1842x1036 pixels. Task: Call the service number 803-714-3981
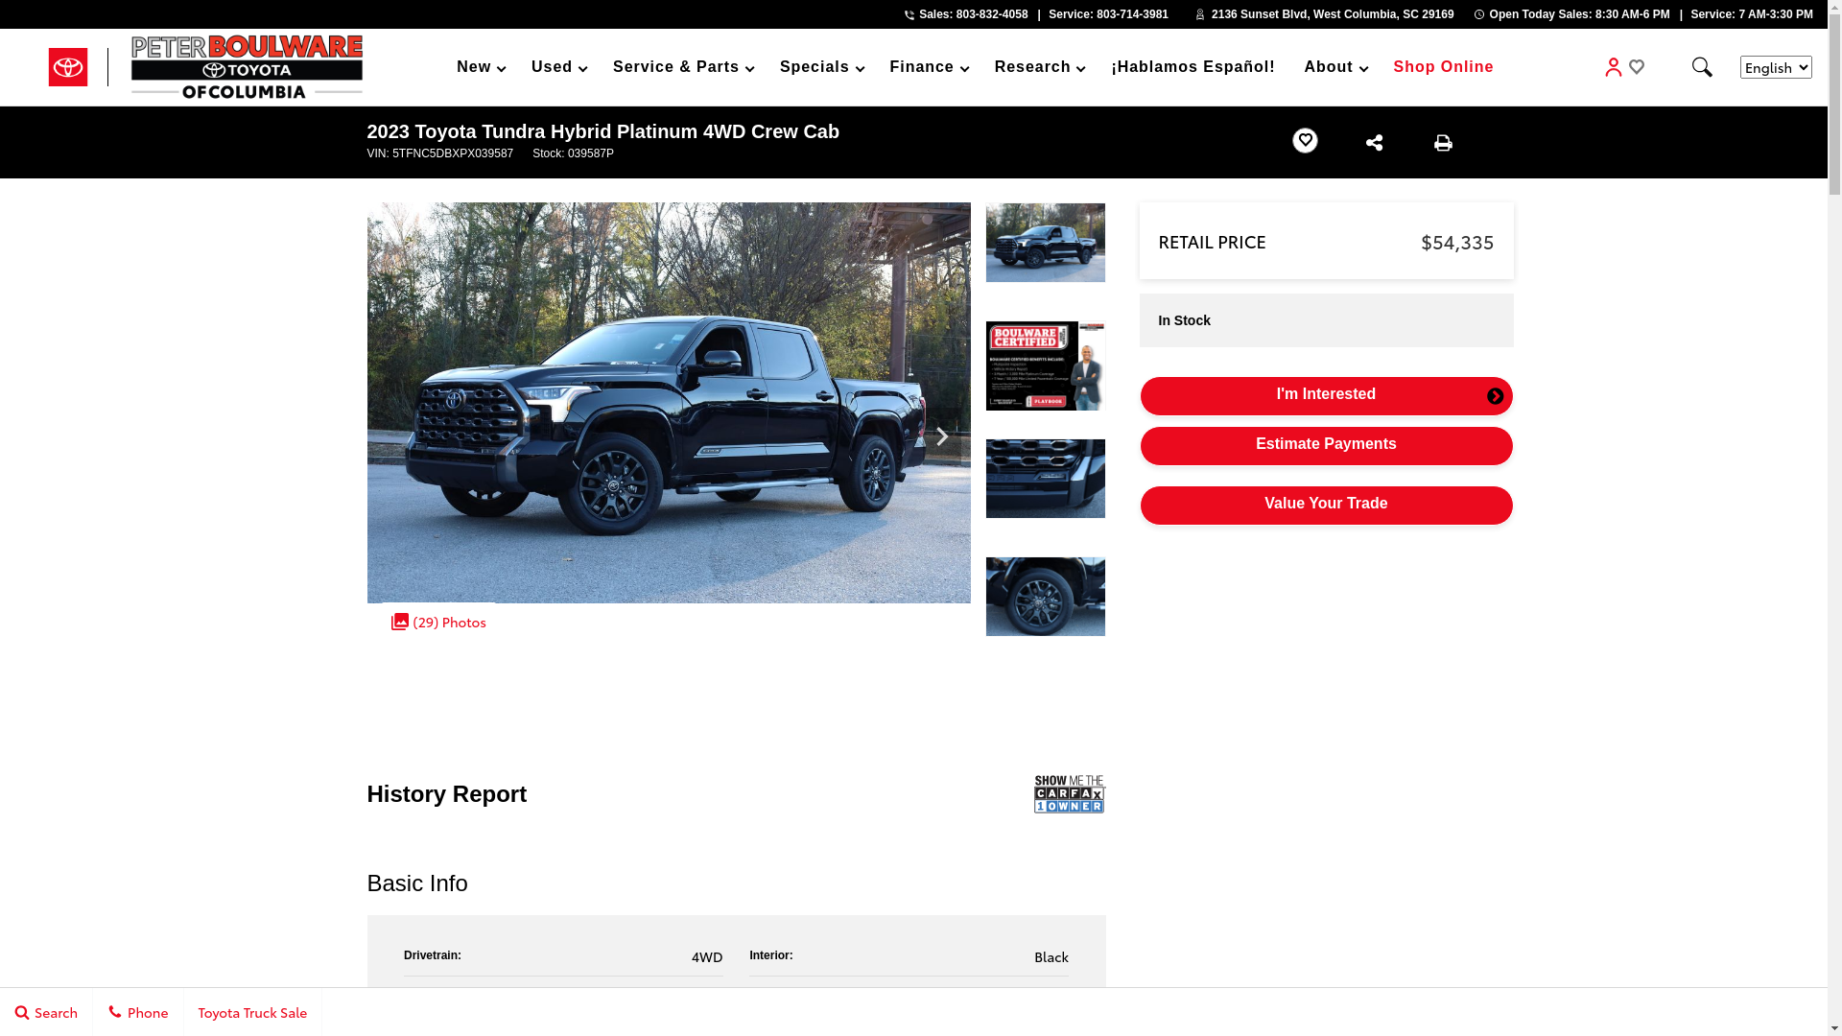click(x=1108, y=14)
